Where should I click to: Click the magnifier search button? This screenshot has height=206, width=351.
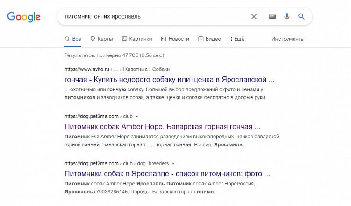[x=301, y=16]
